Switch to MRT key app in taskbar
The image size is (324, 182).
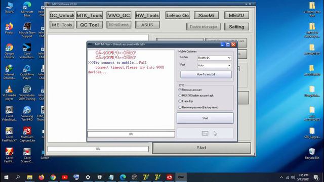(181, 177)
